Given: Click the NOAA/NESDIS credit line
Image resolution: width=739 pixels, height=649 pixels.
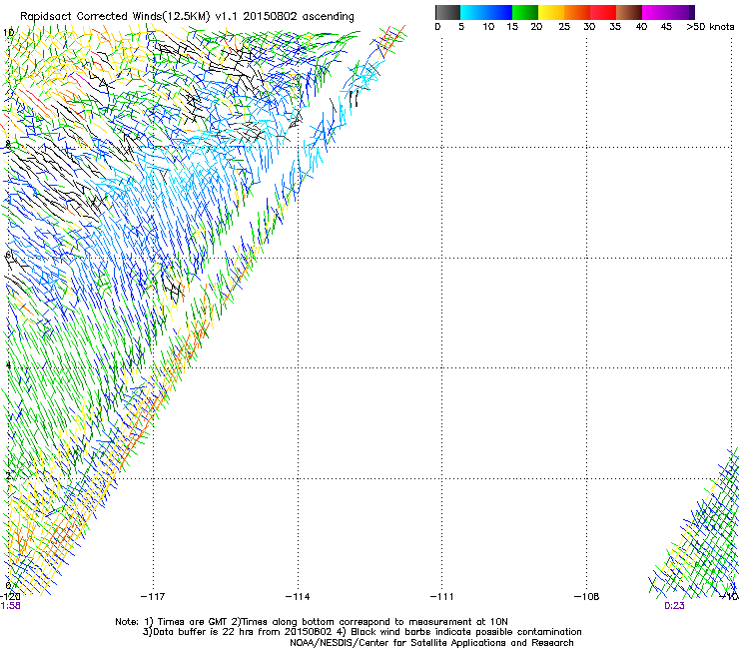Looking at the screenshot, I should click(x=431, y=643).
